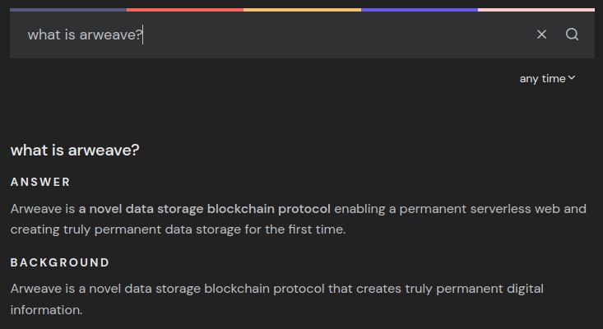
Task: Click the ANSWER section label
Action: pos(40,182)
